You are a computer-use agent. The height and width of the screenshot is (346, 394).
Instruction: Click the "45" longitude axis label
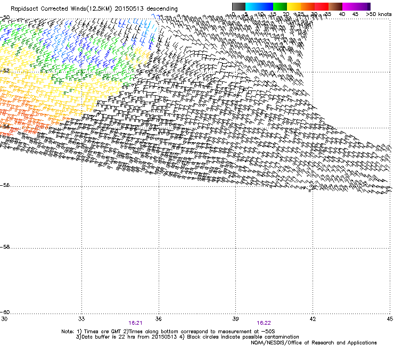(390, 319)
